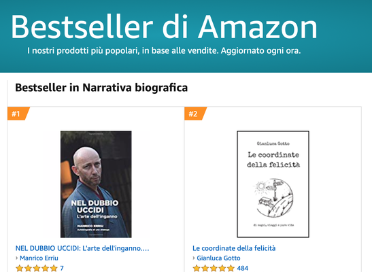
Task: Click the Bestseller di Amazon banner title
Action: [x=164, y=27]
